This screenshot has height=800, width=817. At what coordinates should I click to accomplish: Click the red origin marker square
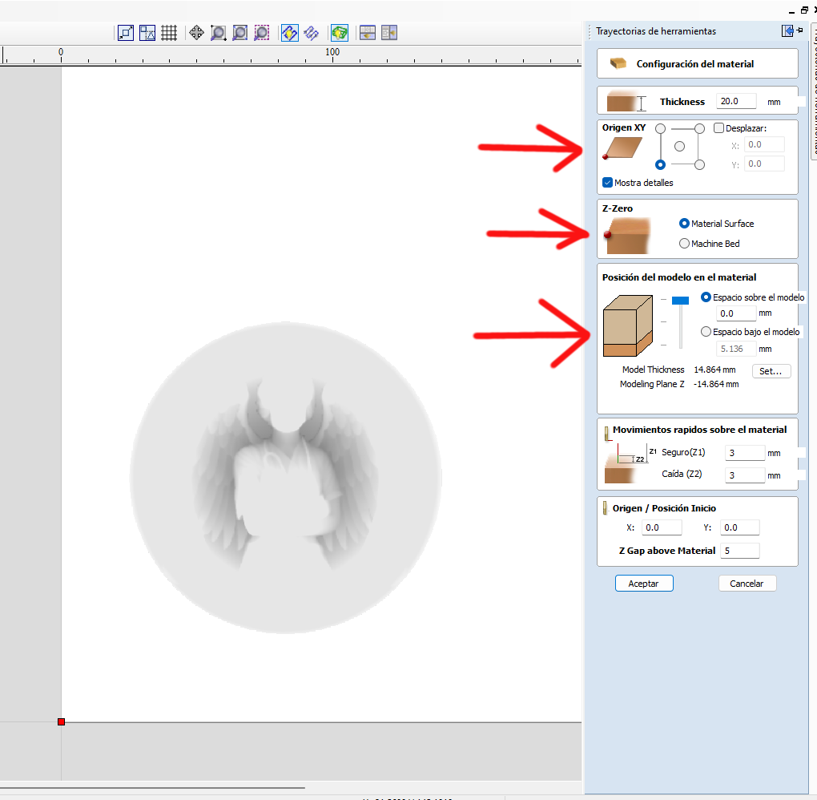pyautogui.click(x=61, y=721)
